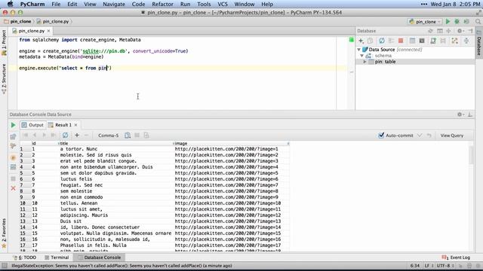Viewport: 483px width, 271px height.
Task: Open the dropdown arrow beside Auto-commit
Action: [x=420, y=135]
